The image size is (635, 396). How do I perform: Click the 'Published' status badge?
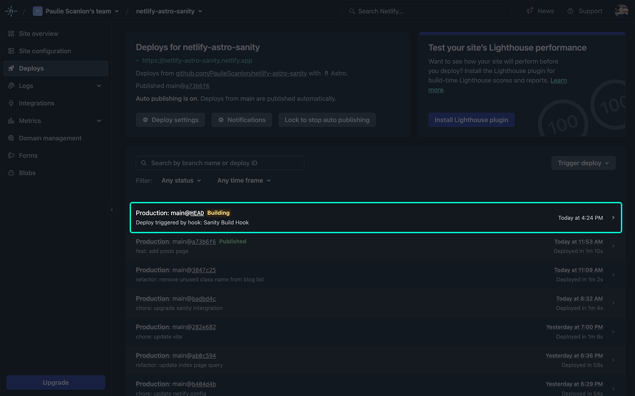click(x=233, y=242)
